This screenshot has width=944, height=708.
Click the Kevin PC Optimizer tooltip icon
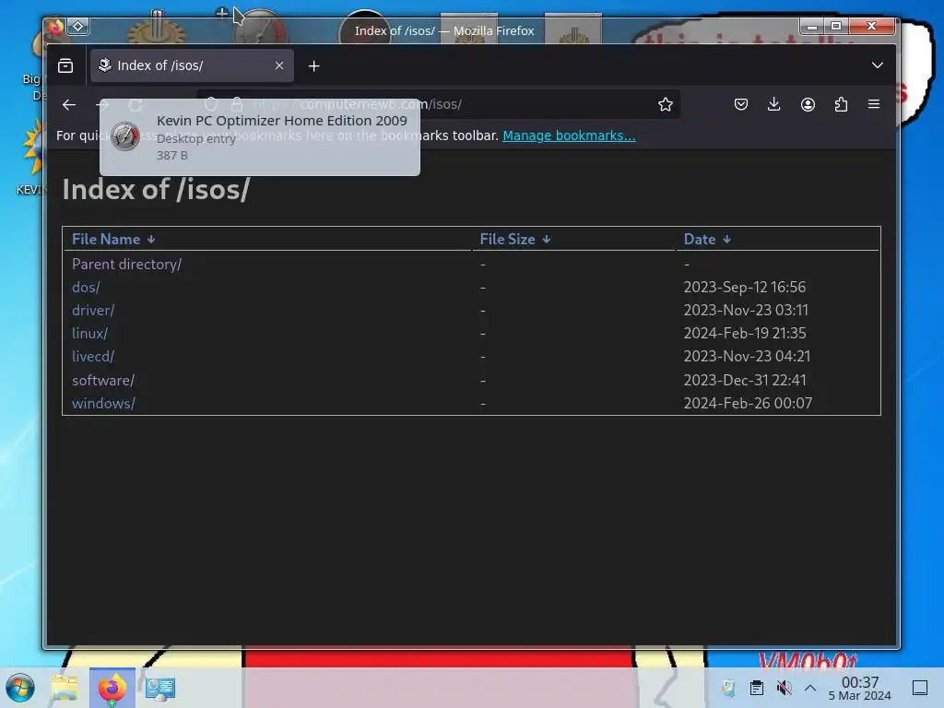coord(125,136)
